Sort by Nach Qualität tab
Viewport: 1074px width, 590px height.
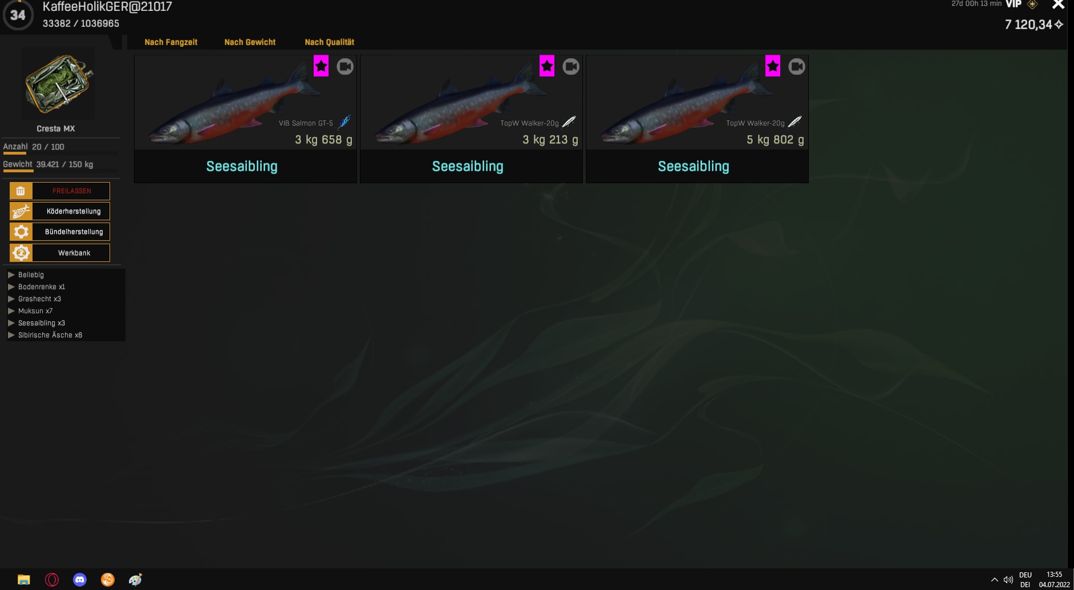330,42
